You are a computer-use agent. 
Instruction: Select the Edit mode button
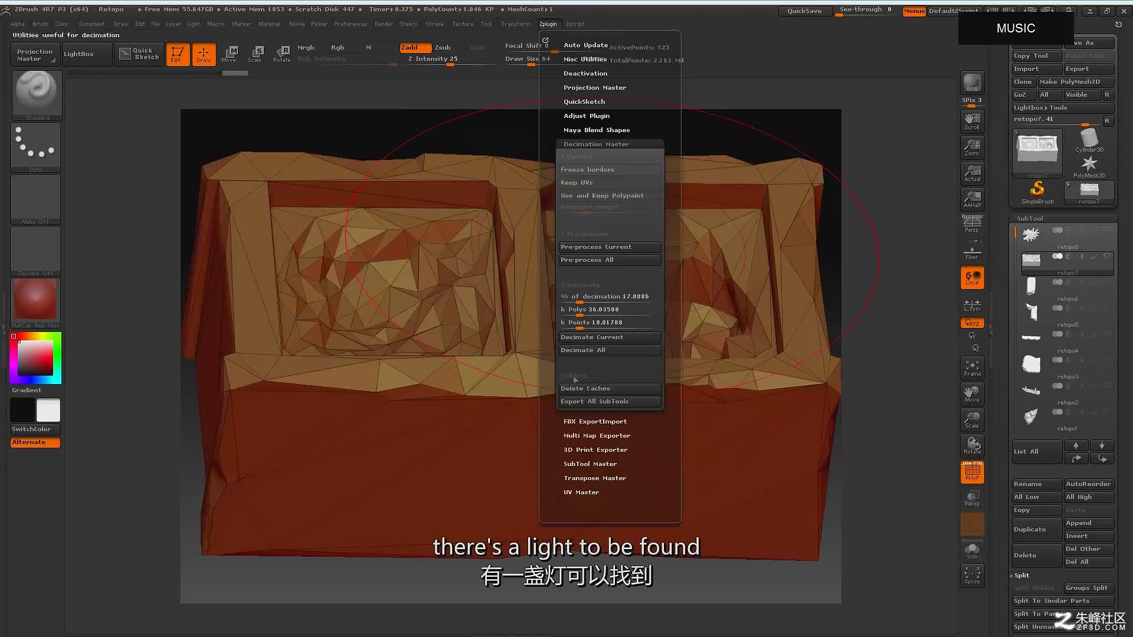click(x=178, y=54)
